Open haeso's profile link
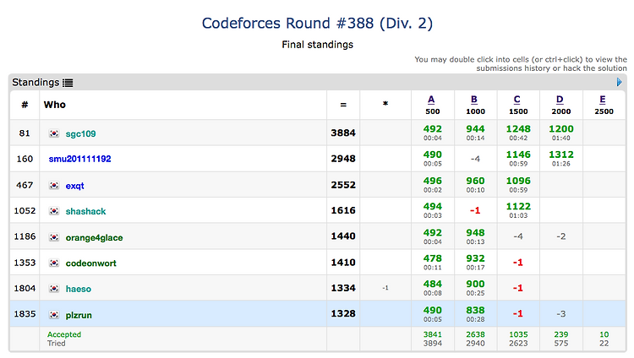The image size is (634, 358). point(79,289)
